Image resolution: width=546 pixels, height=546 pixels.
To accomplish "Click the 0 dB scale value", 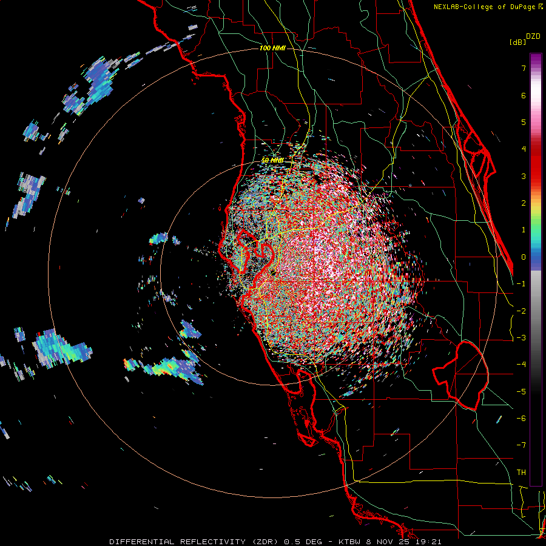I will (x=524, y=257).
